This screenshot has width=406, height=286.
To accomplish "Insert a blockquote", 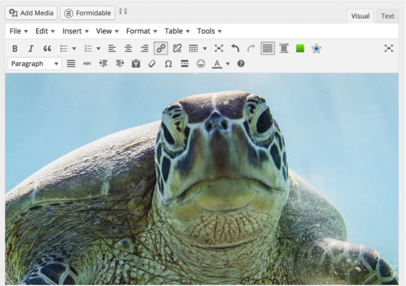I will point(47,49).
